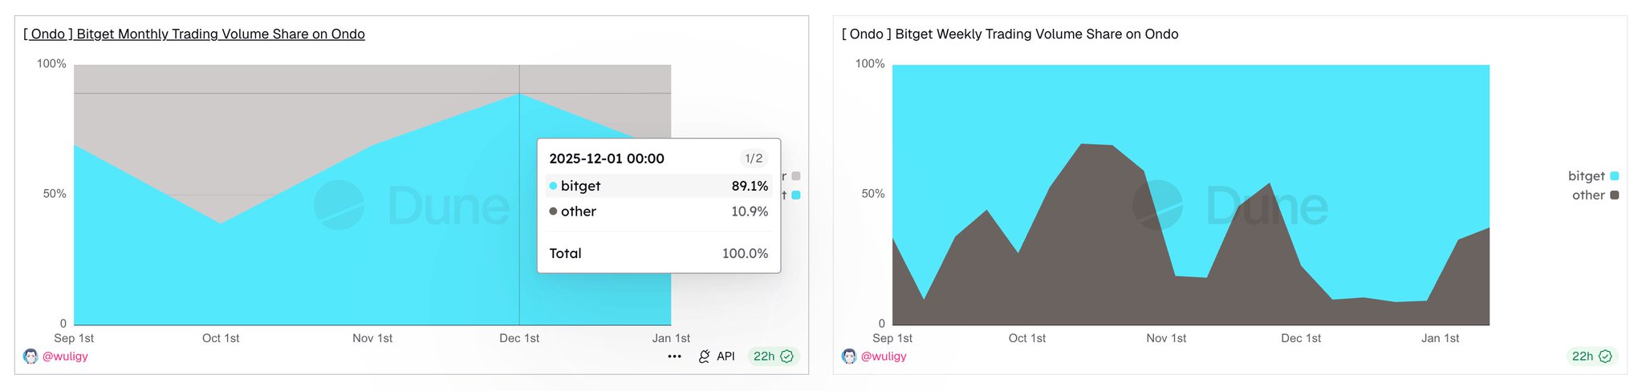The width and height of the screenshot is (1642, 391).
Task: Select the other 10.9% row in tooltip
Action: 658,212
